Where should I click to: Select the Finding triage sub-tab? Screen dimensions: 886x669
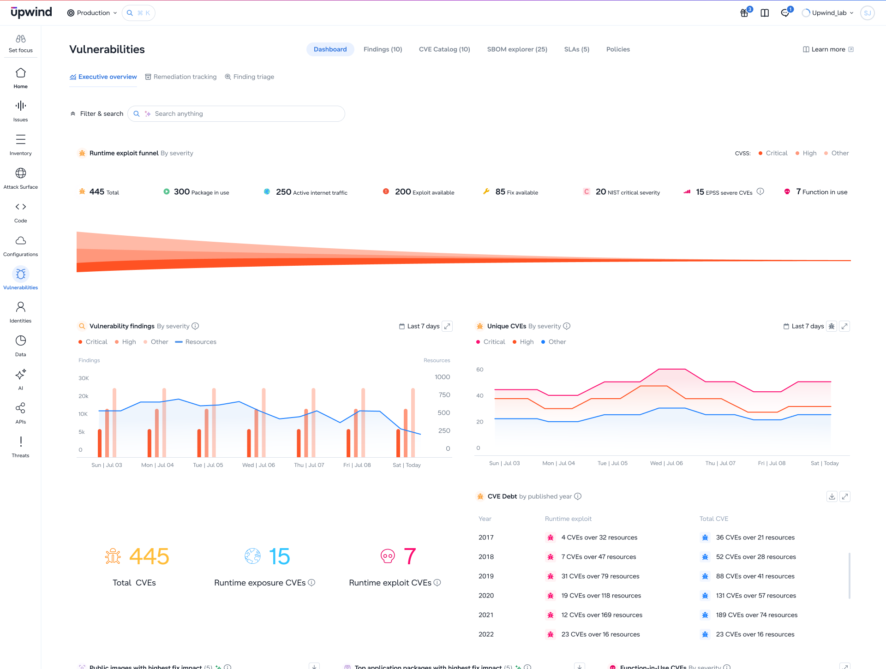point(250,77)
